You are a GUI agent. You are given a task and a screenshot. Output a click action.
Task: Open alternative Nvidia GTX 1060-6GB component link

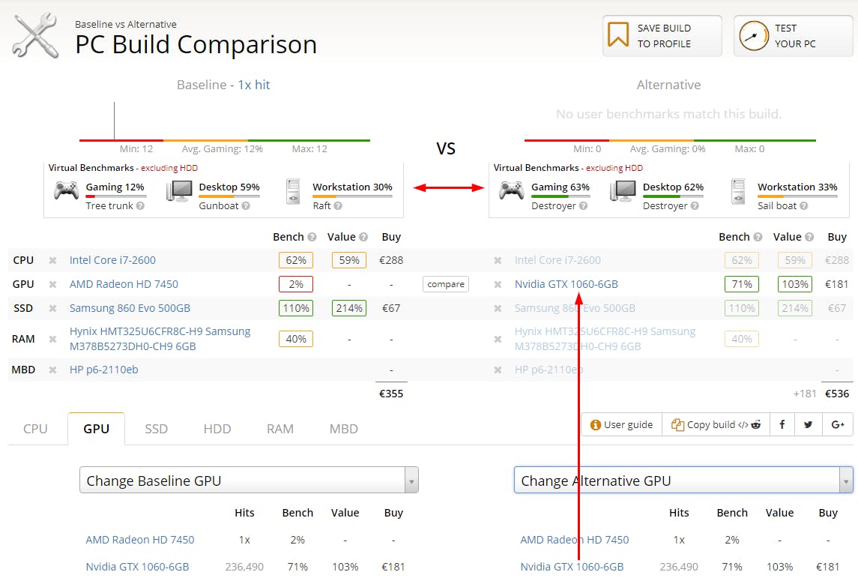coord(567,284)
